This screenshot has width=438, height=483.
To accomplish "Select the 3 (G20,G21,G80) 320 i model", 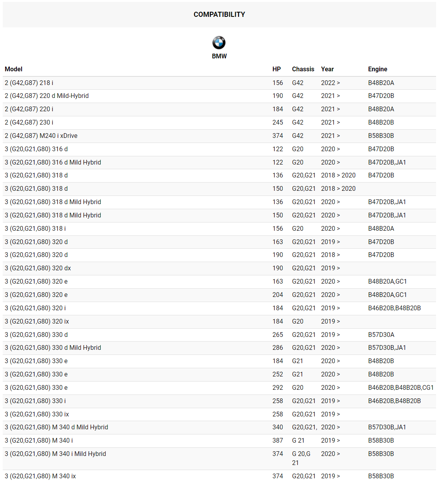I will coord(35,308).
